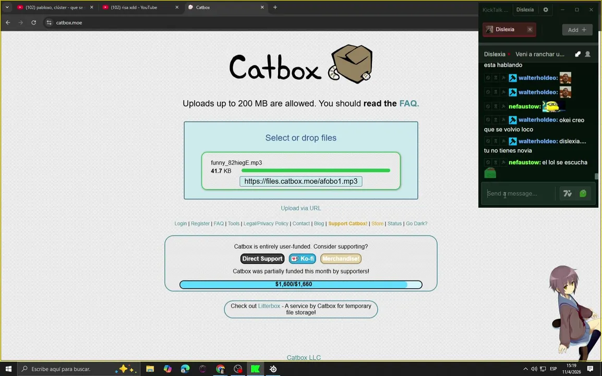Open KickTalk green K taskbar icon
The height and width of the screenshot is (376, 602).
pyautogui.click(x=255, y=369)
